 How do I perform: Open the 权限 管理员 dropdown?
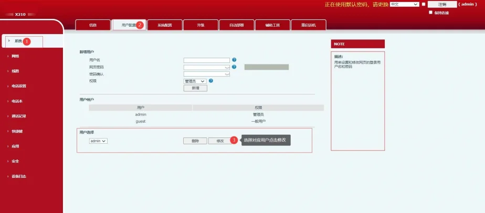(x=195, y=81)
